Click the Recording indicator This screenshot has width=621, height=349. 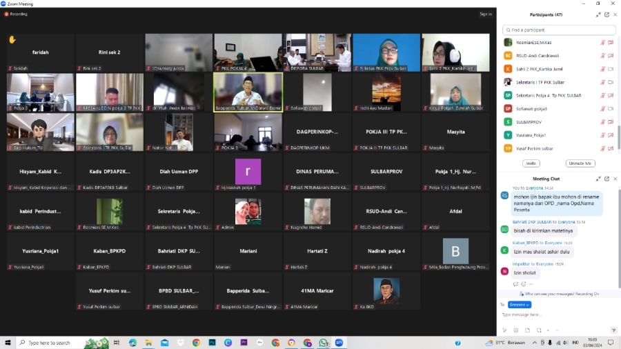click(x=17, y=14)
